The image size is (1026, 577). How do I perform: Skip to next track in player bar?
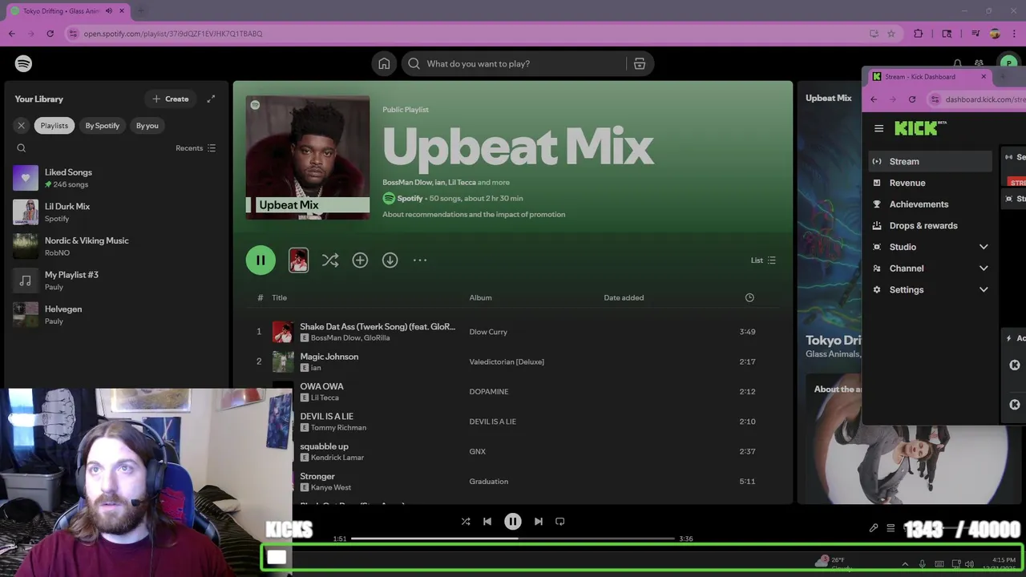[x=539, y=521]
